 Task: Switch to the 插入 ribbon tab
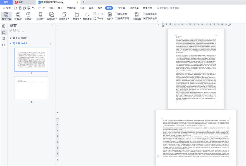click(x=60, y=8)
